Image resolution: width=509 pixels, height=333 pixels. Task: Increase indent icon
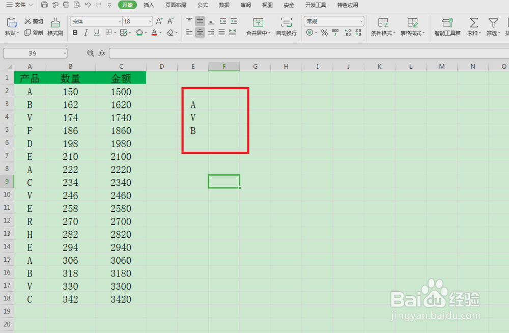coord(234,21)
